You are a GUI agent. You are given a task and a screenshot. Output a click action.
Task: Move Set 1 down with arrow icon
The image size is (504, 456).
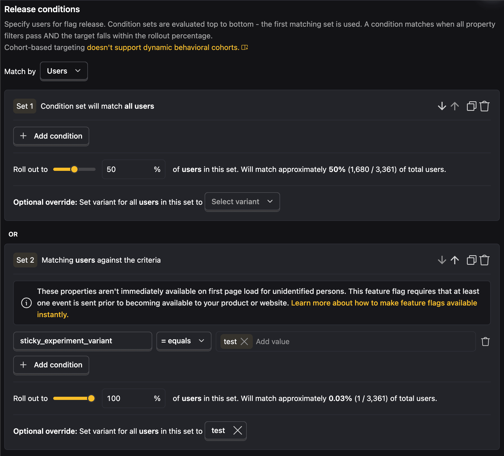pos(442,106)
